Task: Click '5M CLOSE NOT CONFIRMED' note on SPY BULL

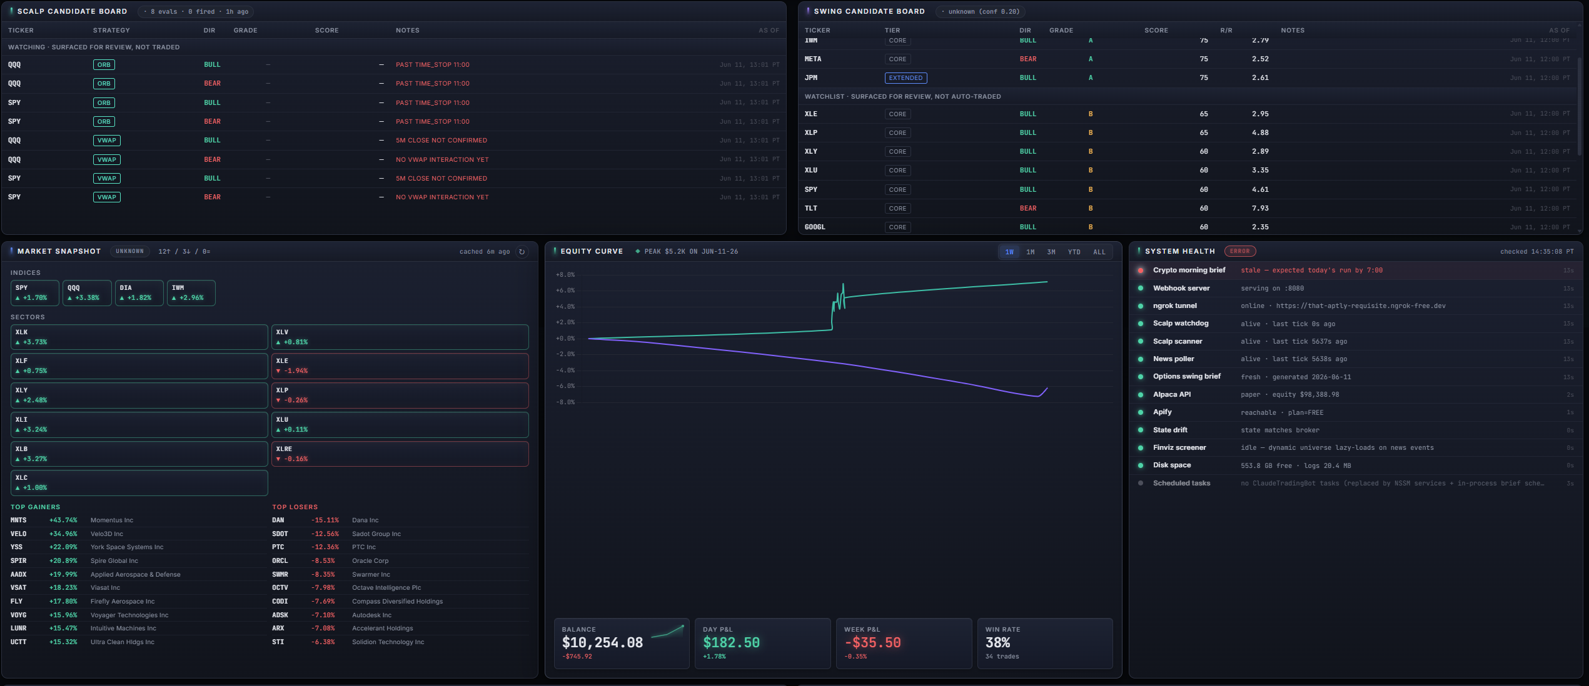Action: [441, 179]
